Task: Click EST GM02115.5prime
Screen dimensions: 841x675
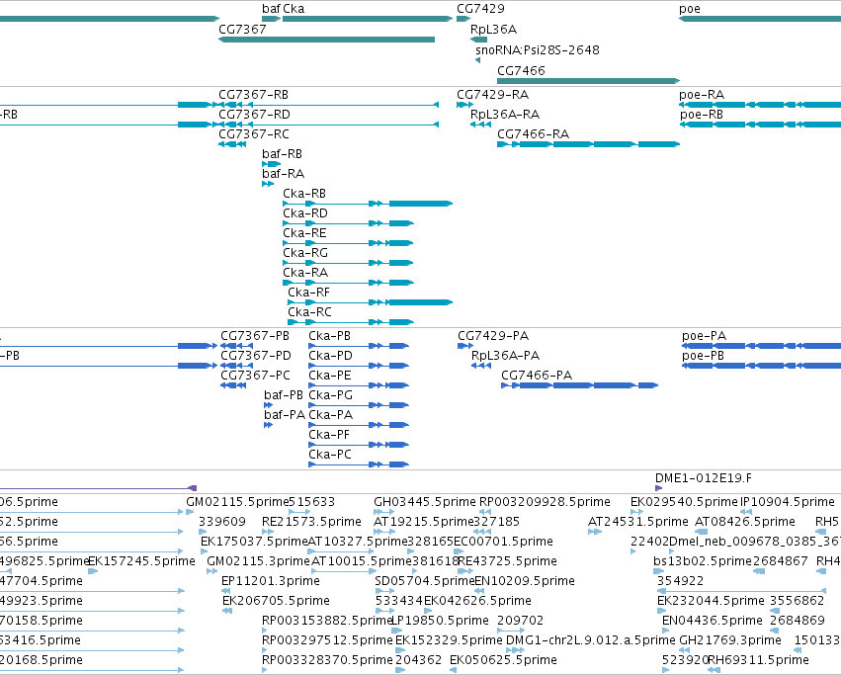Action: click(x=190, y=512)
